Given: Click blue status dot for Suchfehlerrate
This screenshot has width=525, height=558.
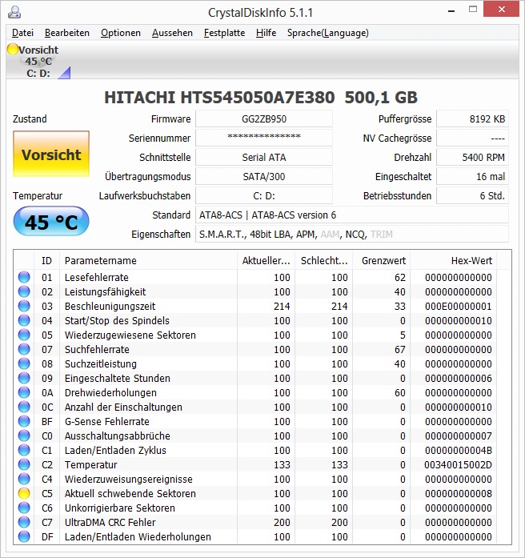Looking at the screenshot, I should [x=24, y=350].
